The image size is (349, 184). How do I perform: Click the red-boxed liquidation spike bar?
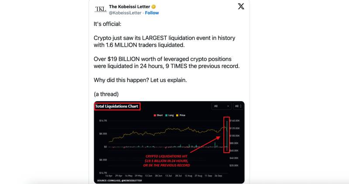pos(226,134)
